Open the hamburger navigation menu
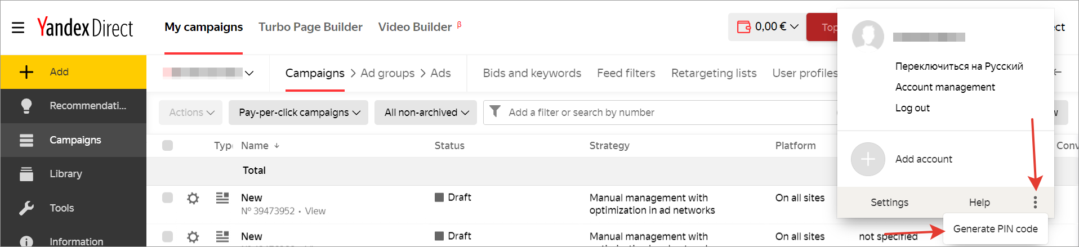Viewport: 1079px width, 247px height. [18, 27]
